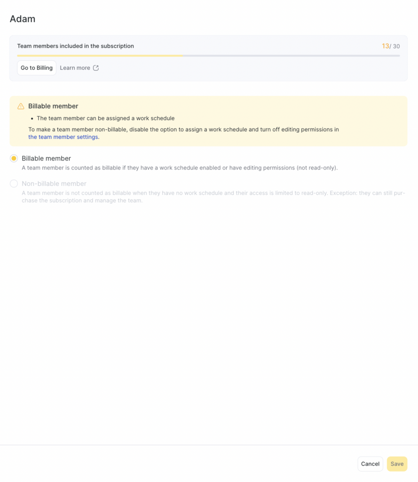Click 'Team members included in the subscription' label

[x=75, y=46]
